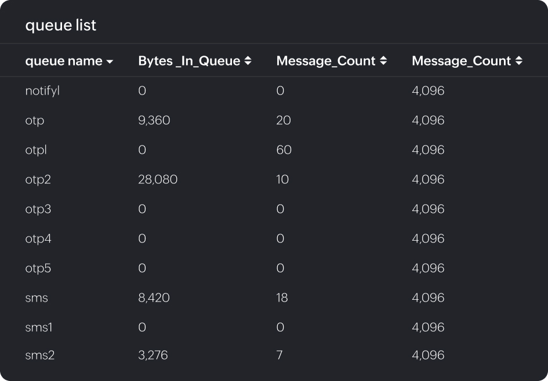Click the "queue name" column header text
Screen dimensions: 548x381
[x=64, y=61]
